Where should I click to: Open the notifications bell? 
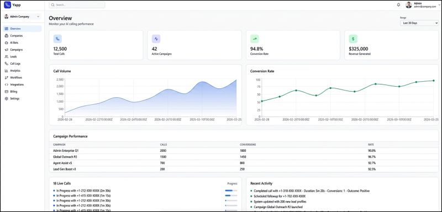[398, 5]
